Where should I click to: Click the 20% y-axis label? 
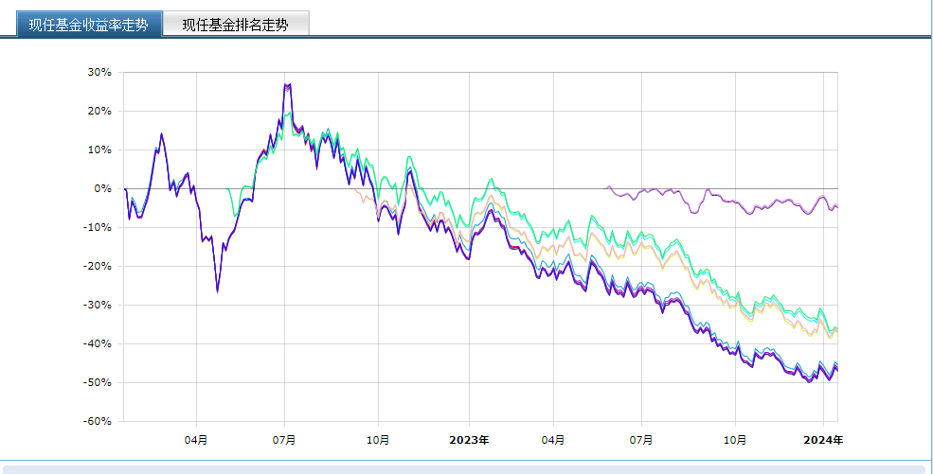[99, 111]
